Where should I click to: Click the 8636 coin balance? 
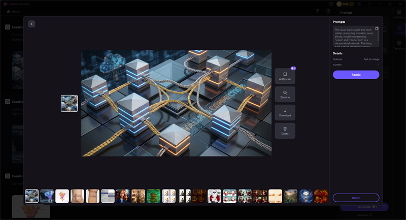(346, 4)
